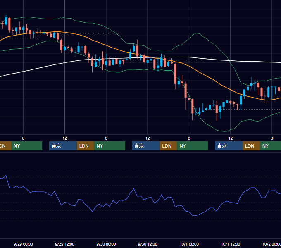Select the NY session bar starting 10/1 evening
This screenshot has height=248, width=281.
click(270, 146)
